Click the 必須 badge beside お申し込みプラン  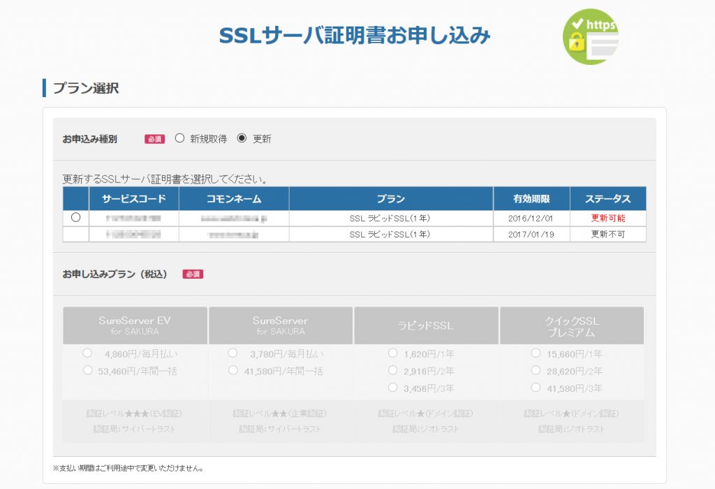[193, 274]
